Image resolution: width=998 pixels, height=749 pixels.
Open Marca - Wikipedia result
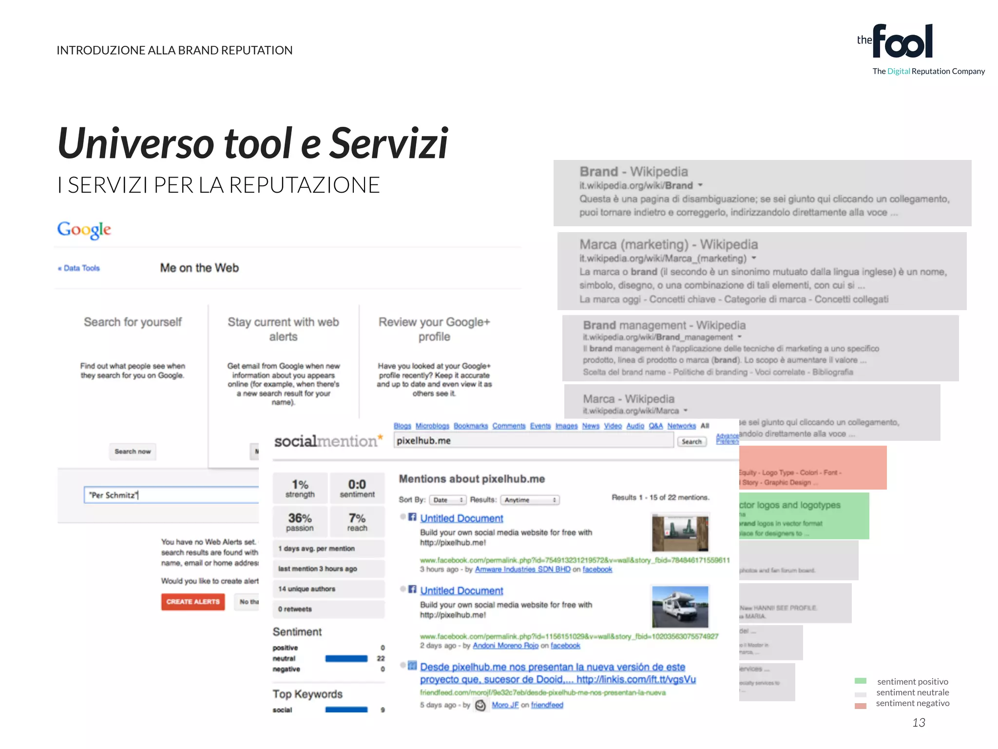pos(629,399)
